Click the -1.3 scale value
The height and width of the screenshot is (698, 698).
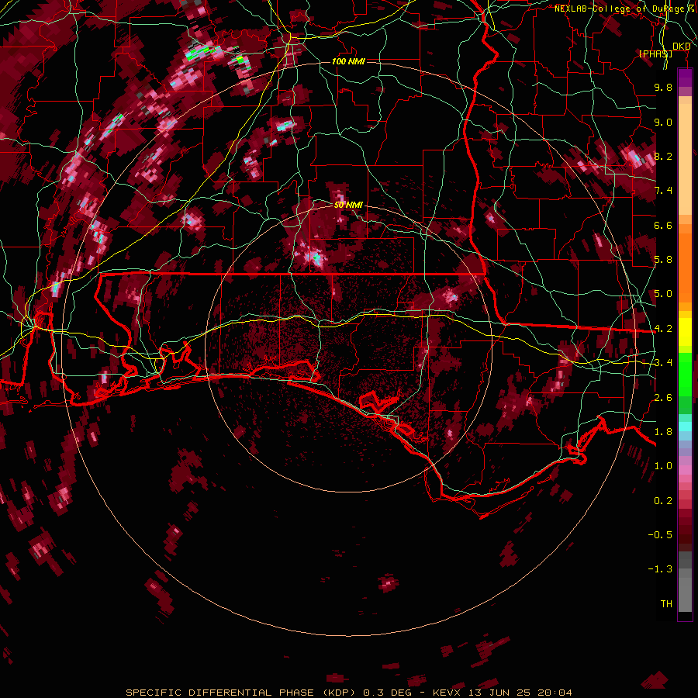[660, 569]
